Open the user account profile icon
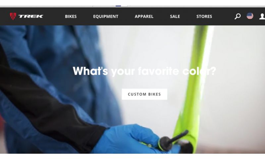Screen dimensions: 265x160 262,16
